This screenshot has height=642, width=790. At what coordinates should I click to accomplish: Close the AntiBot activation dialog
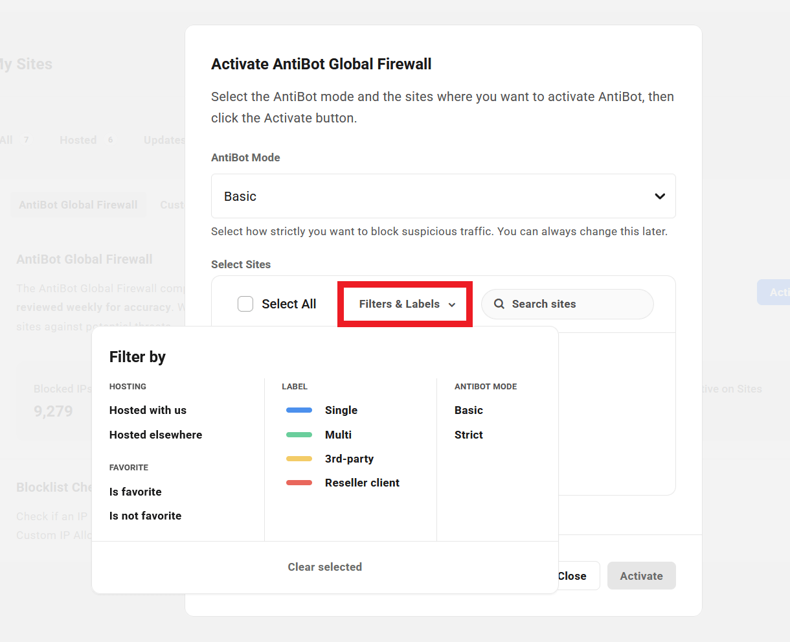tap(573, 576)
